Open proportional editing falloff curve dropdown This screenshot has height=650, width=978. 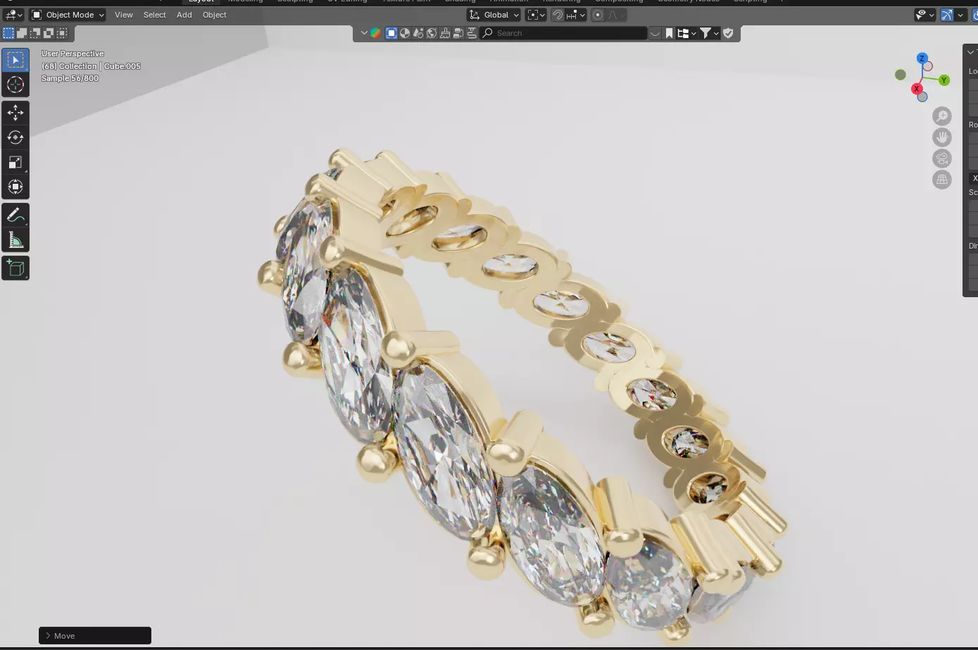point(616,15)
